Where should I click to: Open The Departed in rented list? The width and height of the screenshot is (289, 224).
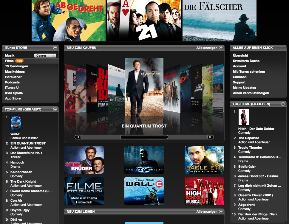point(249,138)
